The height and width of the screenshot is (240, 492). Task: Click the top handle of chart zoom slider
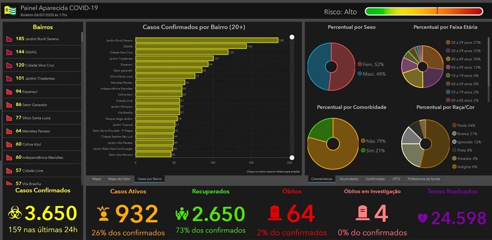click(x=292, y=37)
